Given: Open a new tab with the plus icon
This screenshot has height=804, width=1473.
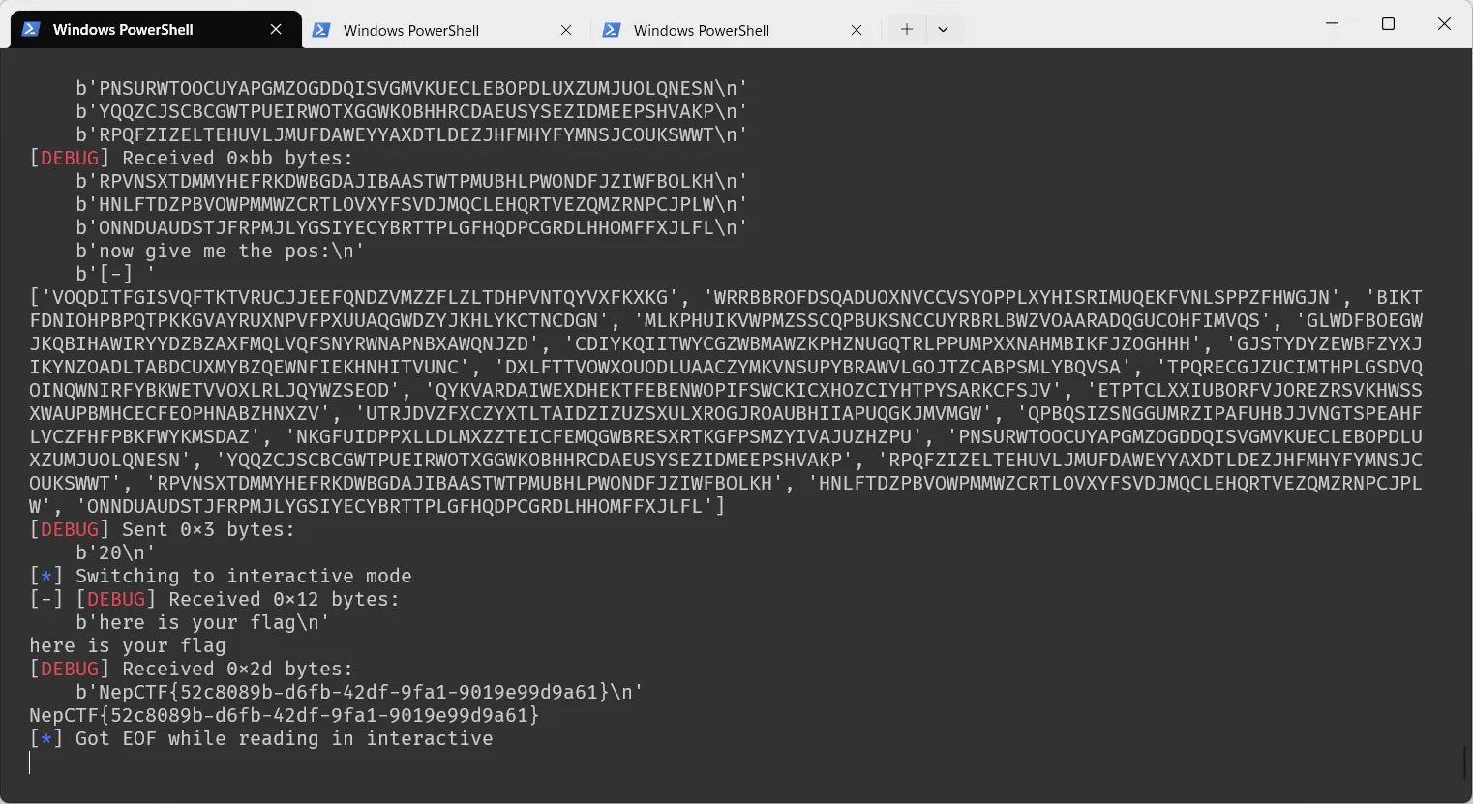Looking at the screenshot, I should pyautogui.click(x=907, y=29).
